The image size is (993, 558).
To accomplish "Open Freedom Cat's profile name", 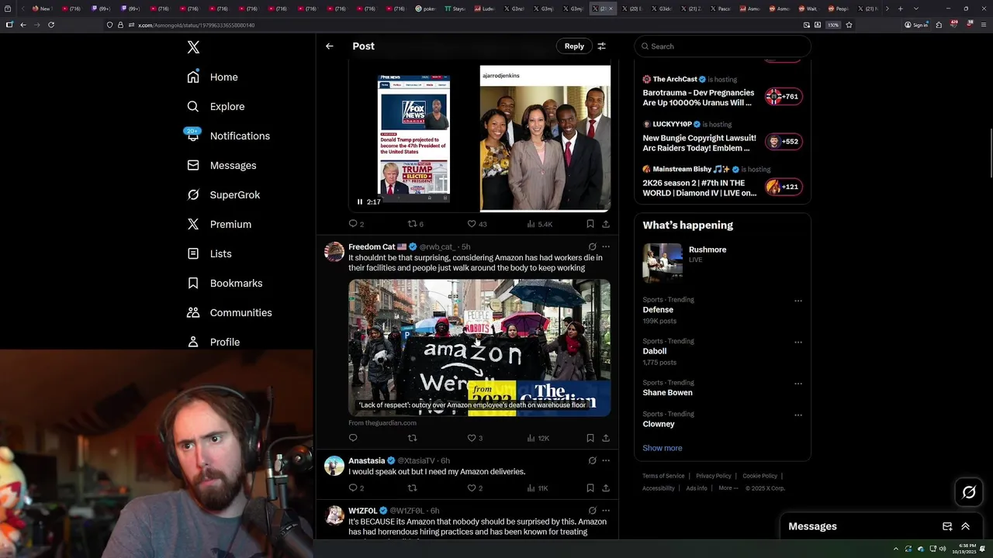I will point(372,246).
